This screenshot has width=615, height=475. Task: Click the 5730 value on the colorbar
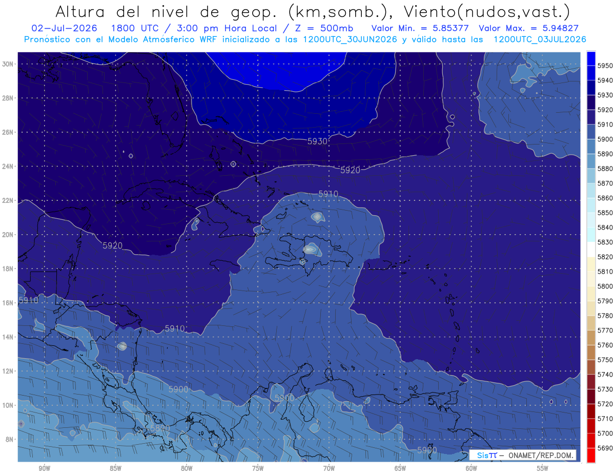[x=605, y=389]
